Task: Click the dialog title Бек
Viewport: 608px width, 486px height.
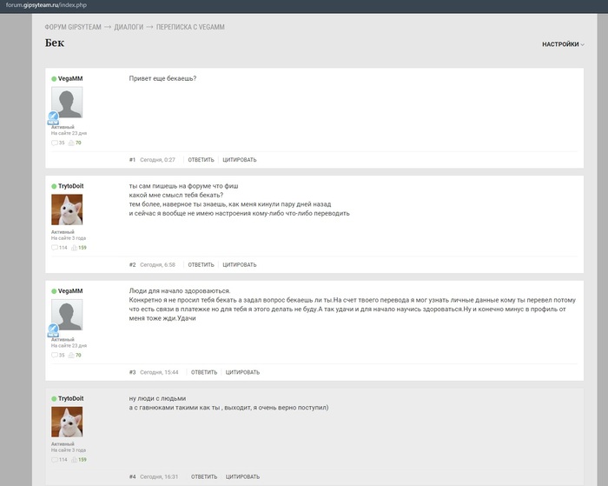Action: tap(55, 43)
